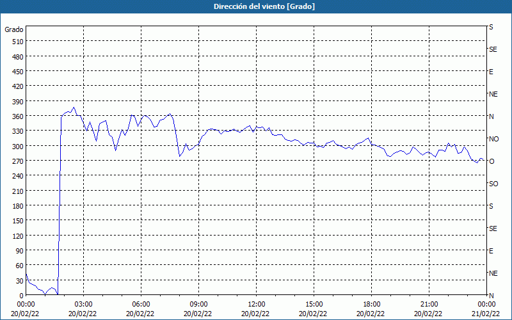The width and height of the screenshot is (512, 320).
Task: Select the 300 degree axis label
Action: pos(18,147)
